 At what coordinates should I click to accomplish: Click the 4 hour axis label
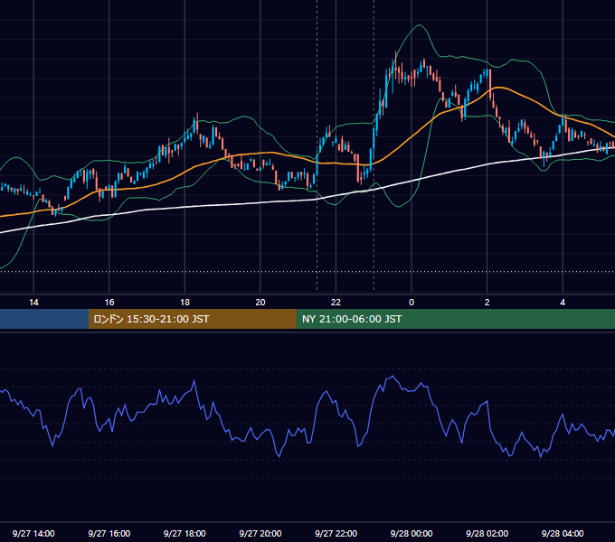[563, 303]
